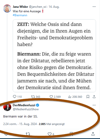This screenshot has width=100, height=139.
Task: Open DerMedienfuzzi's profile avatar
Action: [x=7, y=107]
